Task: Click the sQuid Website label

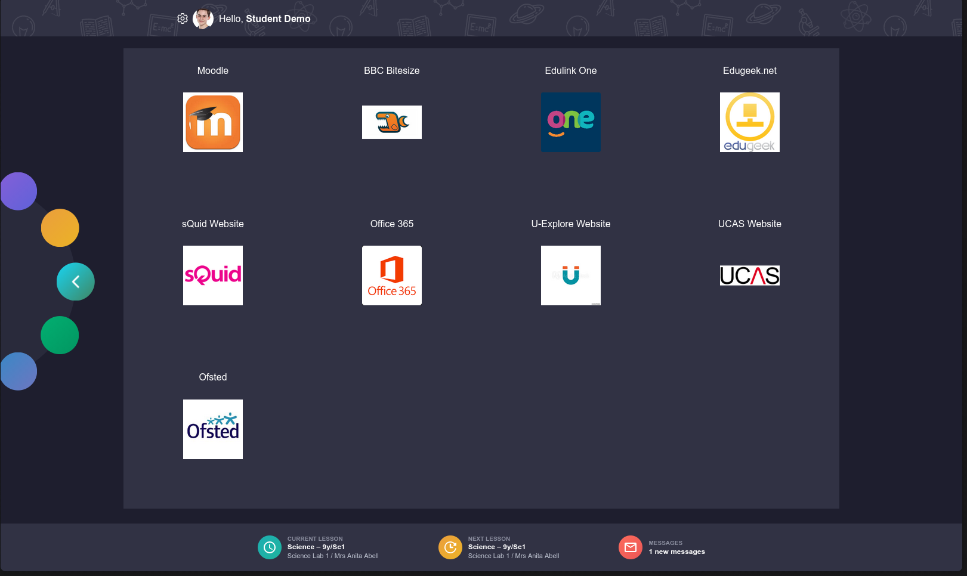Action: (213, 224)
